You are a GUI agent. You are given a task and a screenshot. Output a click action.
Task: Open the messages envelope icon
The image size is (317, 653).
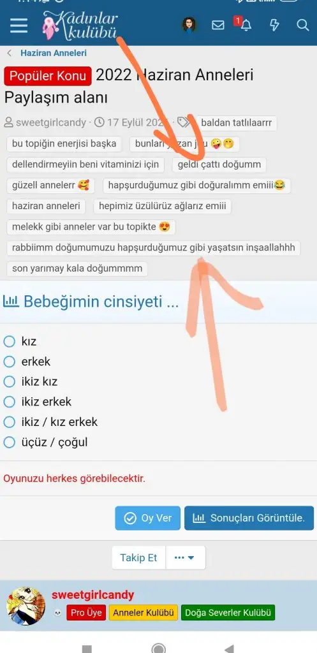pos(218,25)
